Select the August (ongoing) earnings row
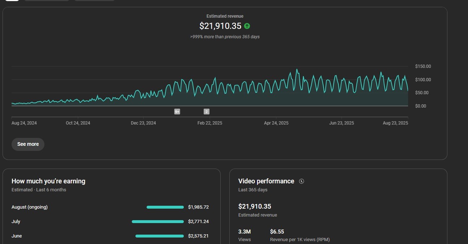This screenshot has width=468, height=244. point(29,207)
